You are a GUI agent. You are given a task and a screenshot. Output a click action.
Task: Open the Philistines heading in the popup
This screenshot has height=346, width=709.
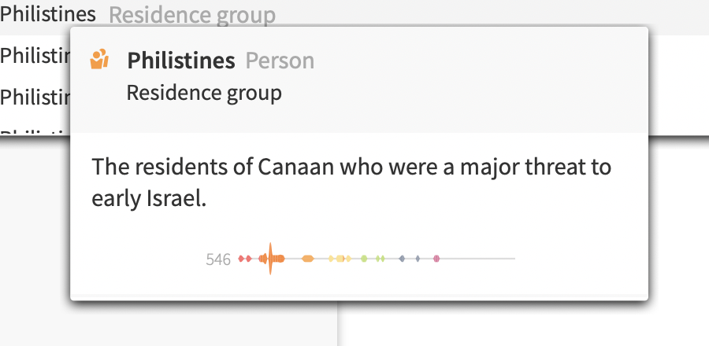point(180,61)
